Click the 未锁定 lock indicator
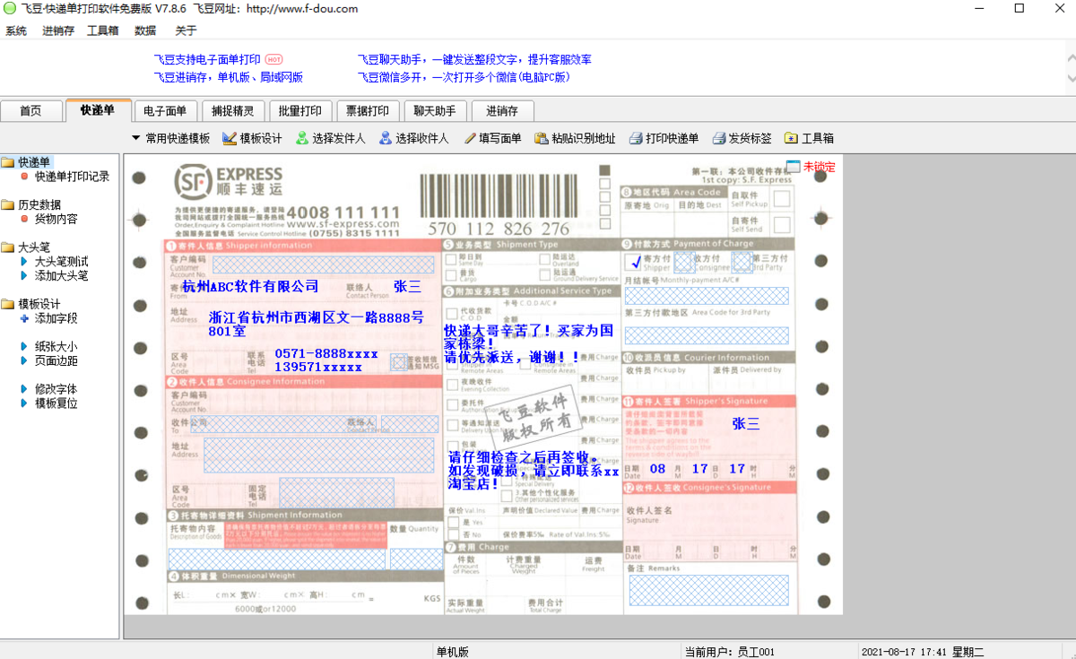The height and width of the screenshot is (659, 1076). point(817,166)
